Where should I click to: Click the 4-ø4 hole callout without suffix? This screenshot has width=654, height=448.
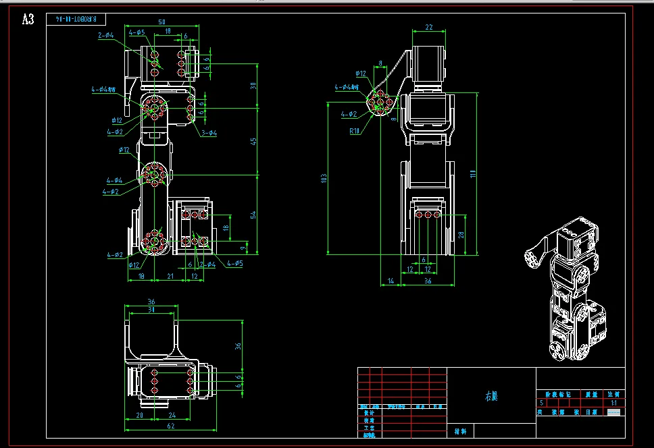[114, 180]
